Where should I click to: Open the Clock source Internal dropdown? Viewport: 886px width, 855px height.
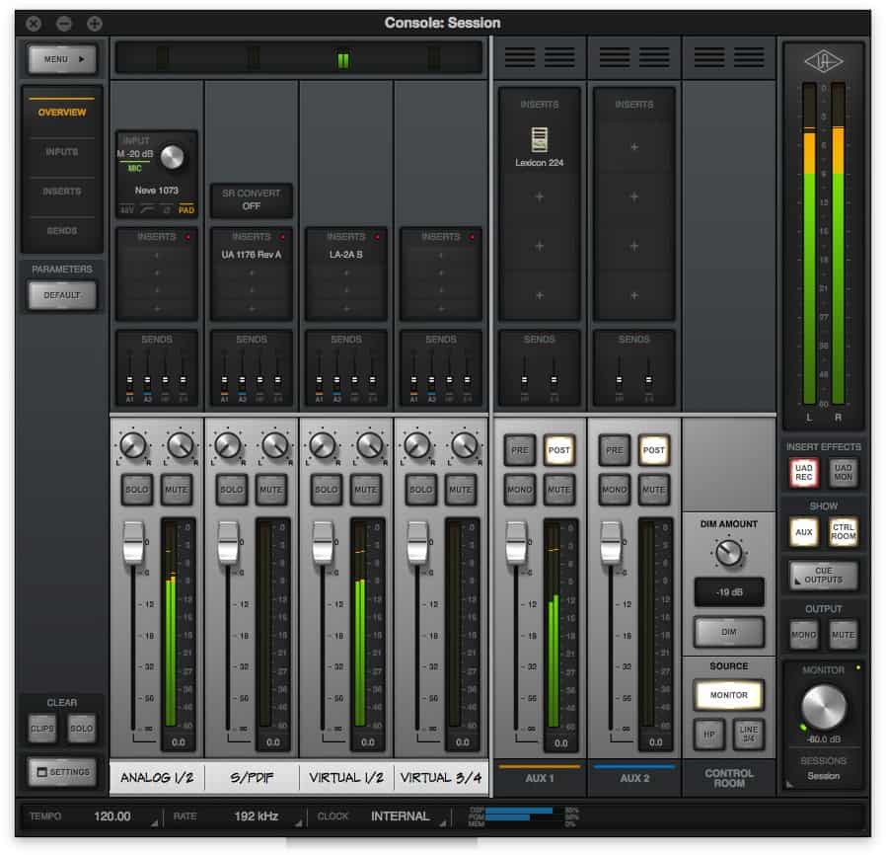coord(400,816)
